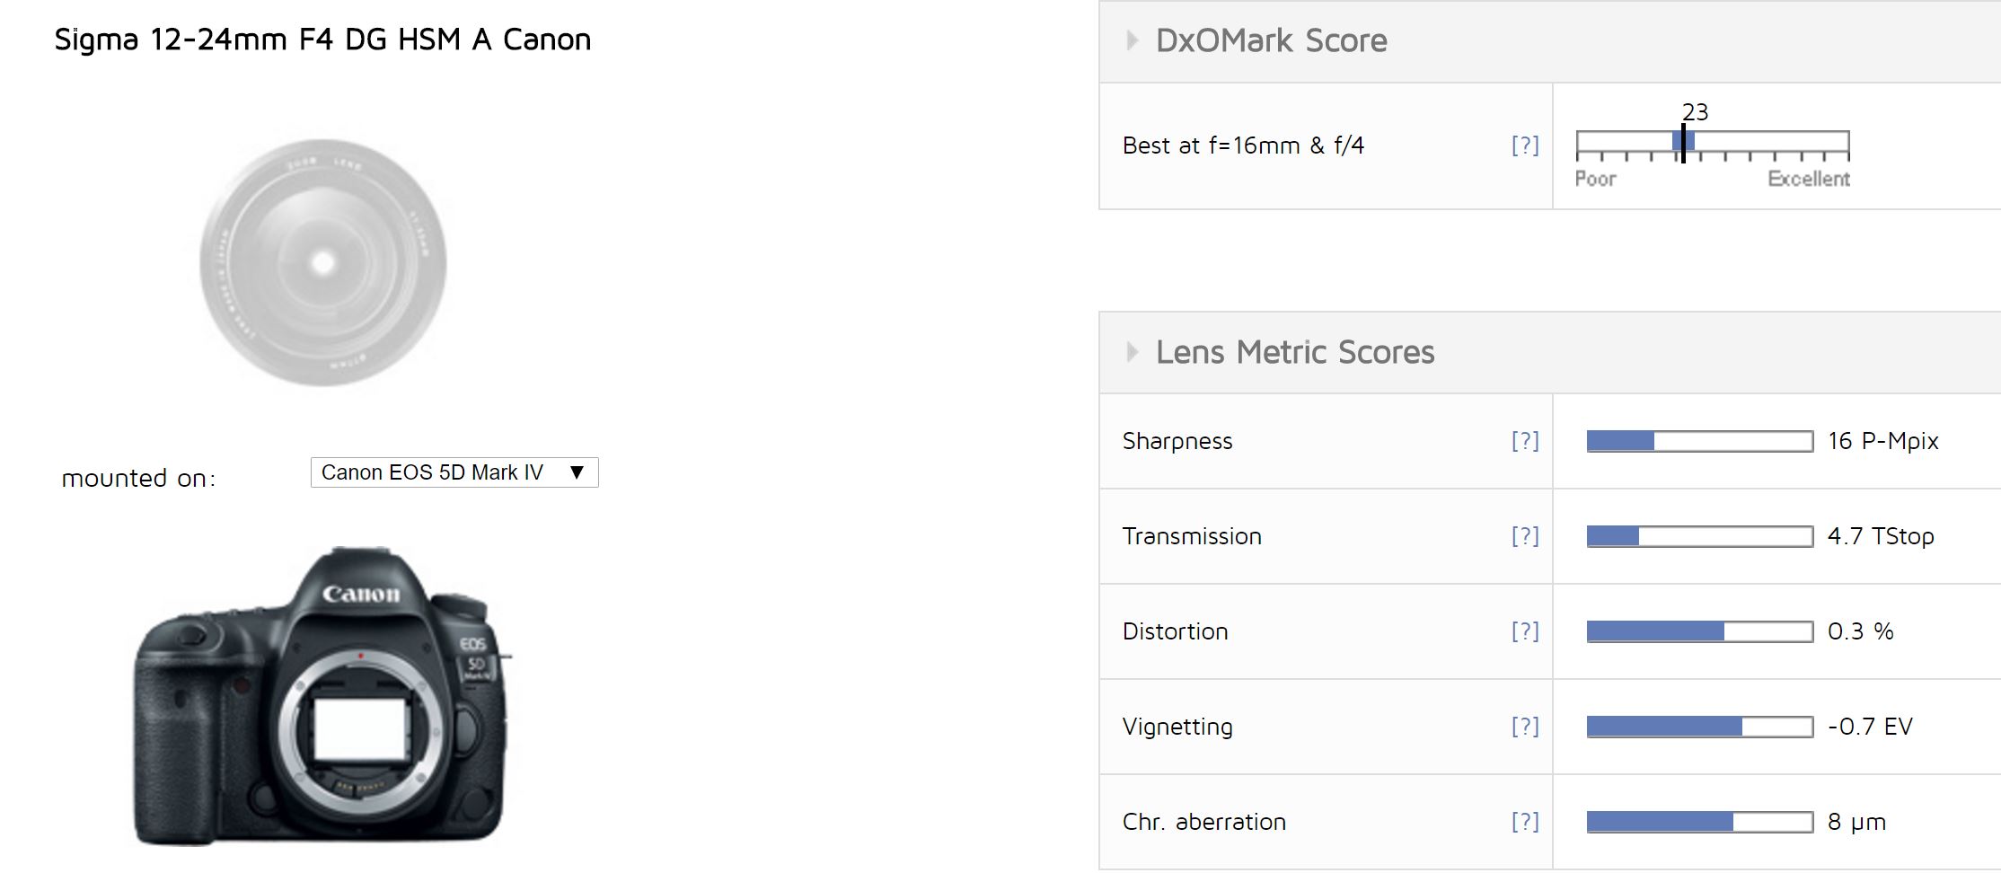Open help for Chr. aberration

click(x=1525, y=822)
